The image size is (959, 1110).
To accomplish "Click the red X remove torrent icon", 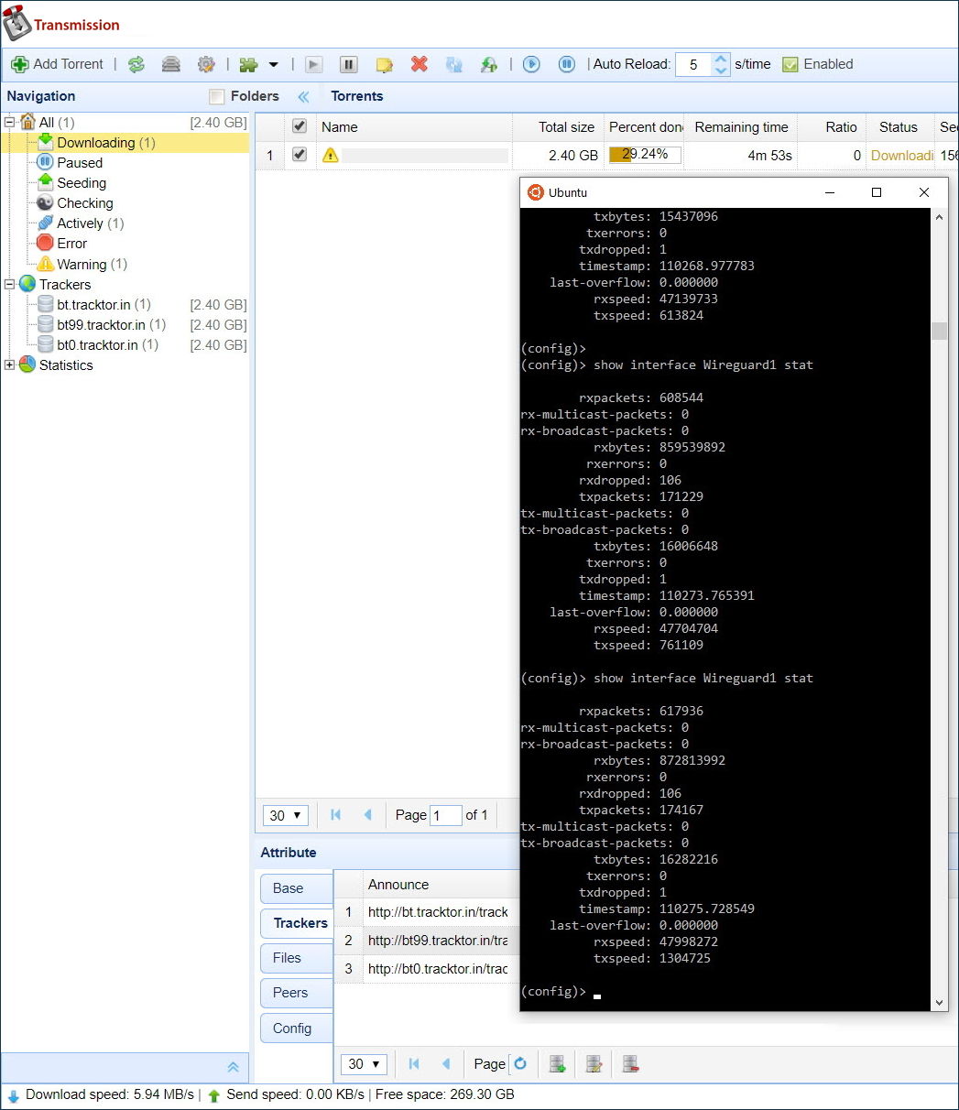I will coord(419,64).
